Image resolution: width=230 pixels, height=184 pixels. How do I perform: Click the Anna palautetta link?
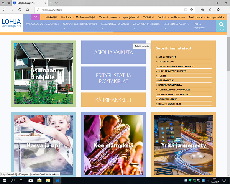(215, 17)
